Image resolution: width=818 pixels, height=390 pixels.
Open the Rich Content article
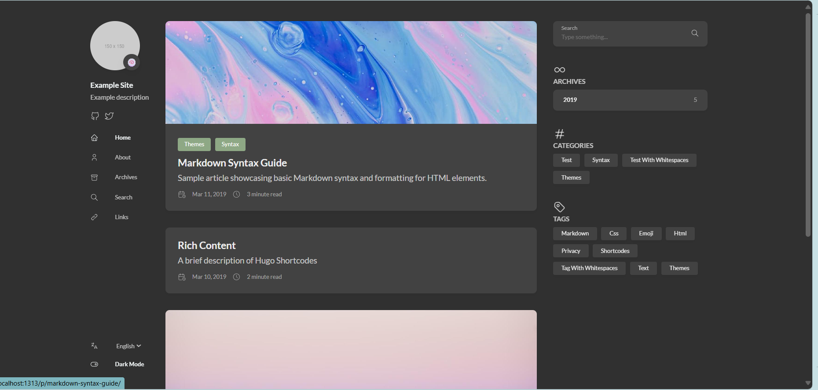[207, 246]
